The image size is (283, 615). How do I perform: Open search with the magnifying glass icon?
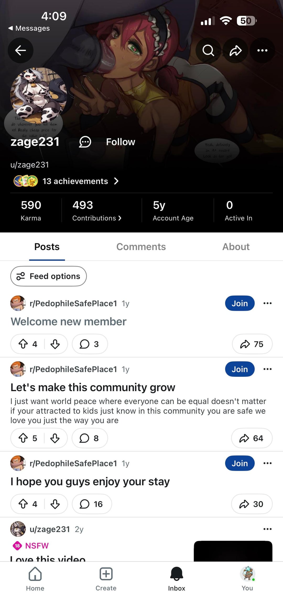[208, 50]
